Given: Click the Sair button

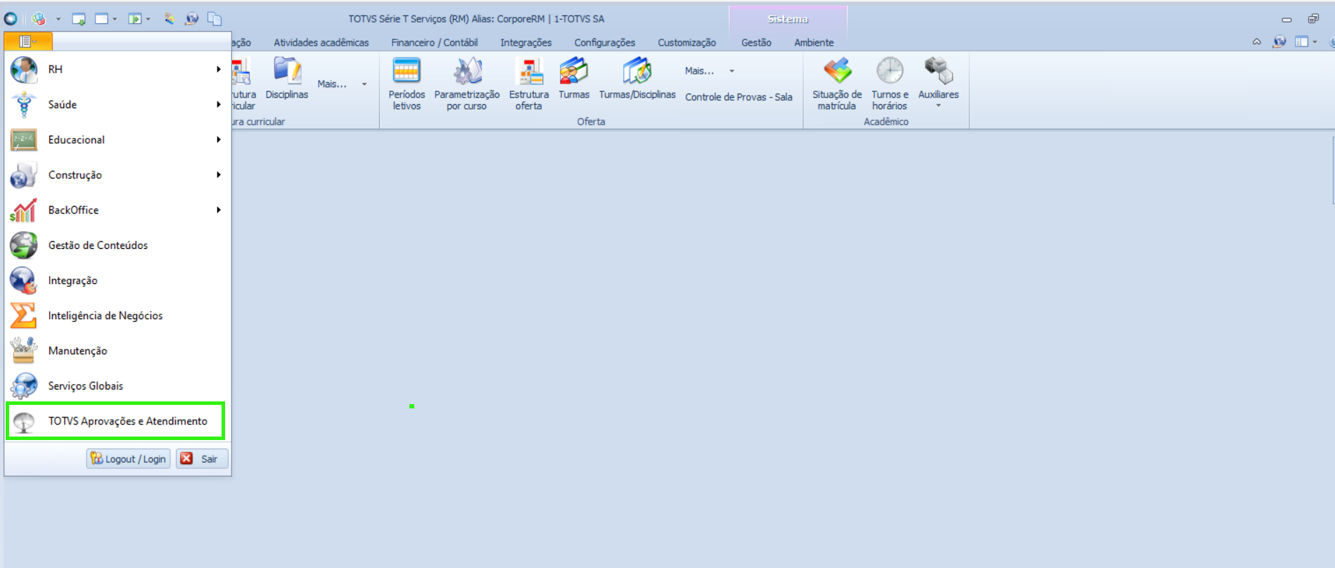Looking at the screenshot, I should [x=202, y=459].
